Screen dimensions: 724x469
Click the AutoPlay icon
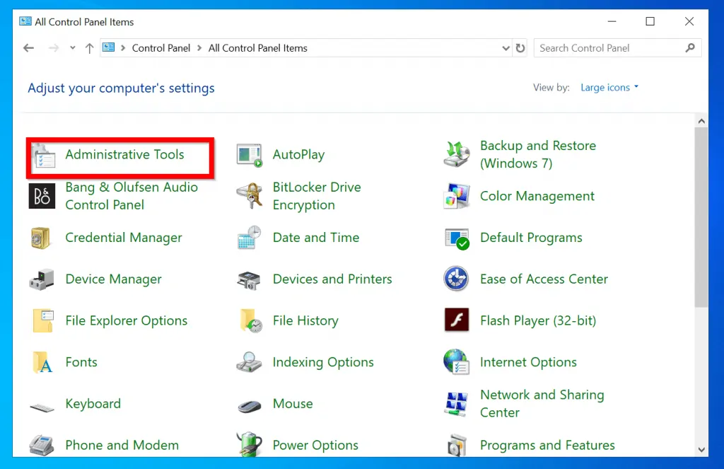coord(250,155)
